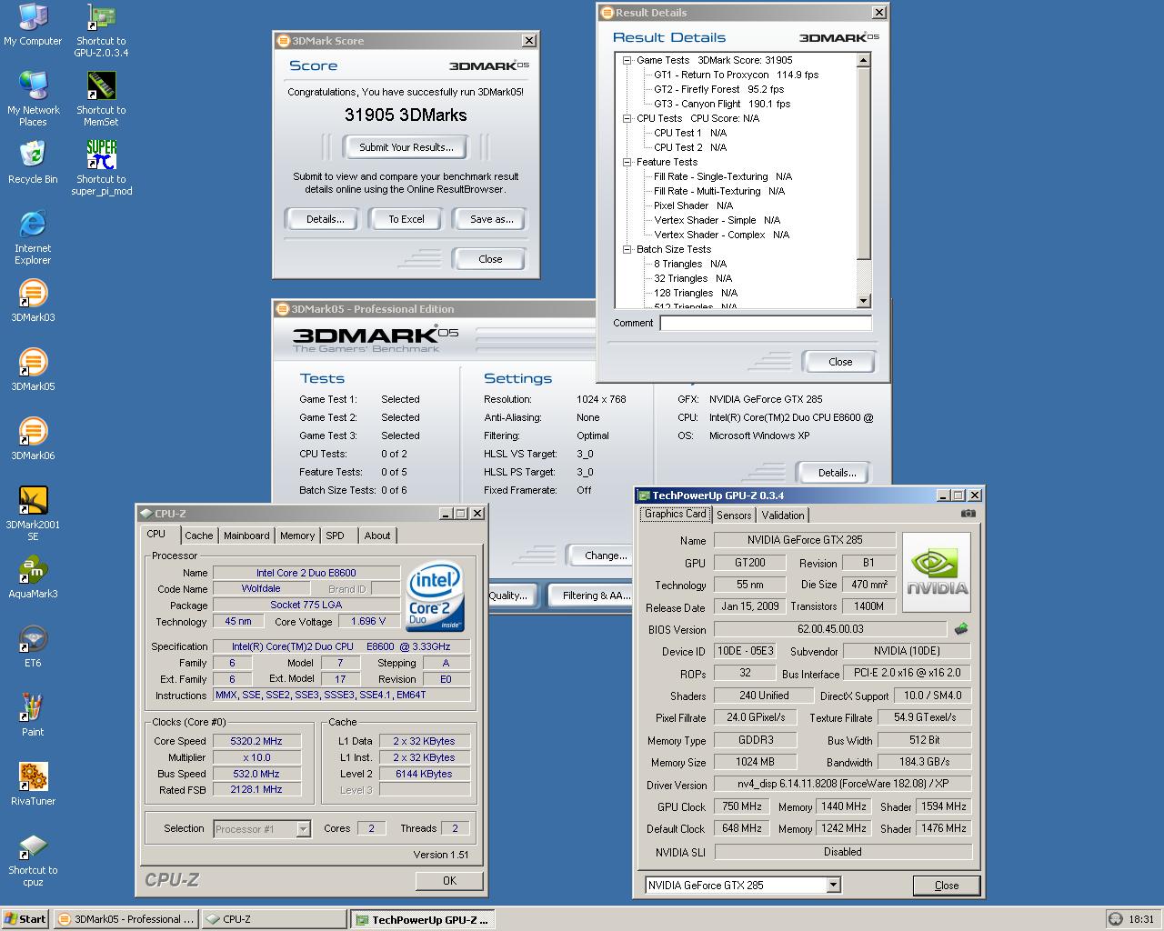Collapse the CPU Tests tree node
The image size is (1164, 931).
(x=627, y=118)
